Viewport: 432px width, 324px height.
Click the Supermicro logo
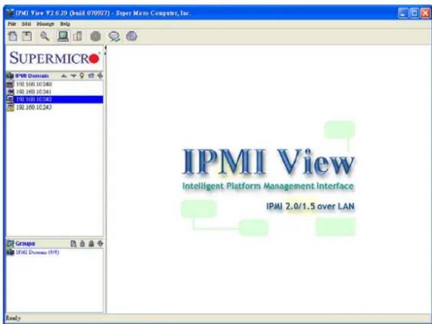coord(54,58)
